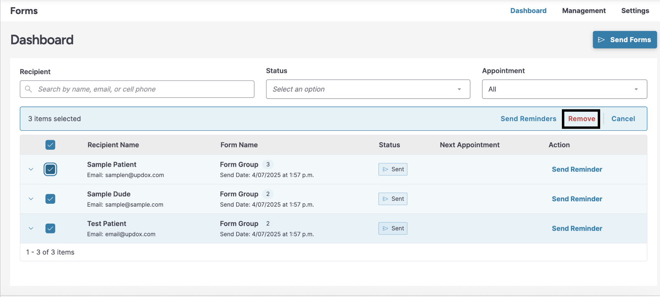Screen dimensions: 660x297
Task: Deselect the Test Patient row checkbox
Action: click(x=50, y=229)
